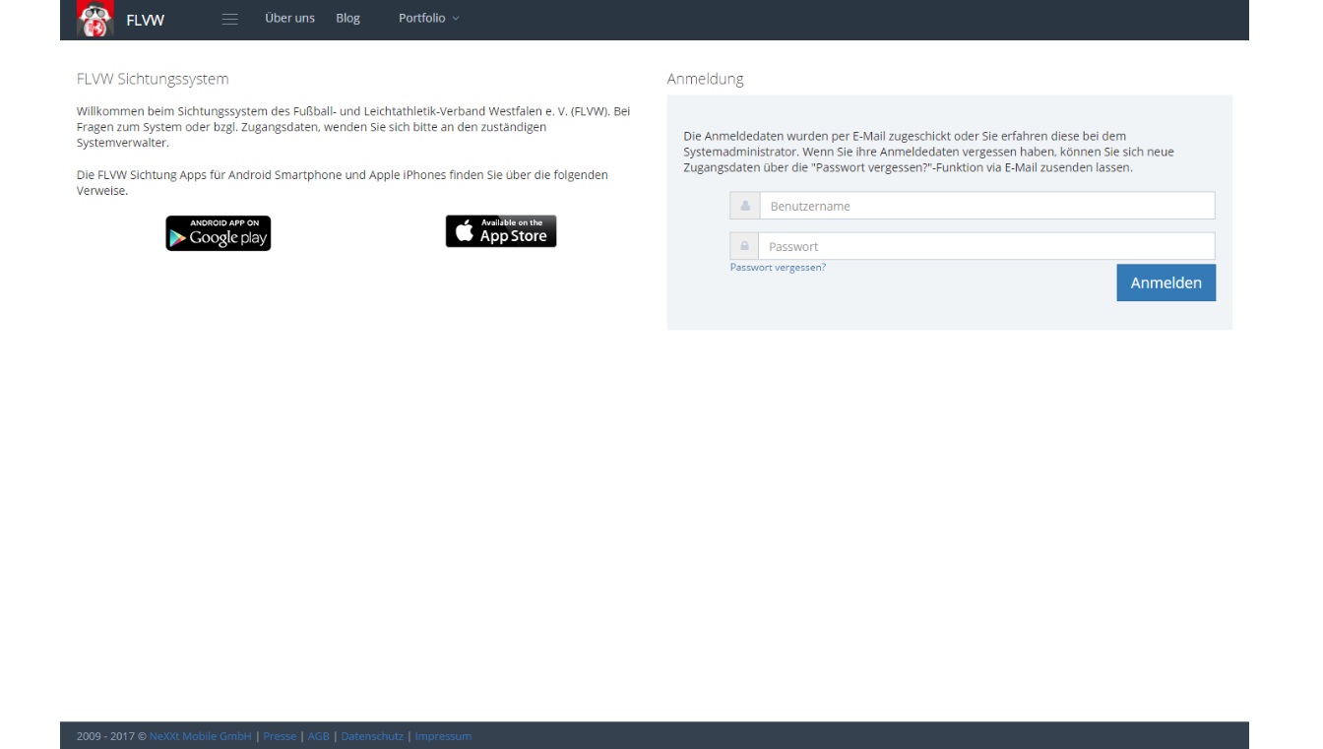Click the FLVW Sichtungssystem heading
Viewport: 1323px width, 749px height.
point(153,79)
